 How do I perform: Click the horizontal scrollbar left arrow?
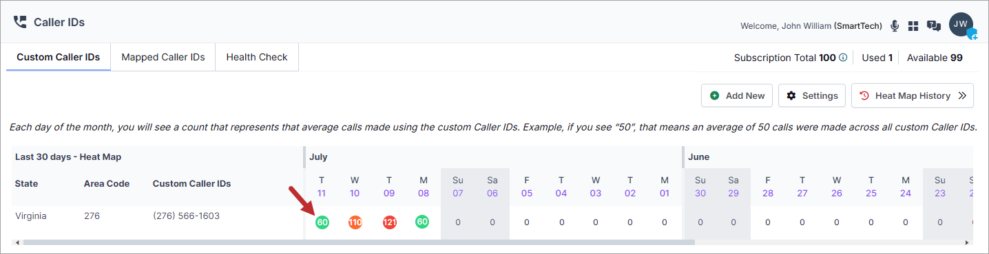[17, 243]
